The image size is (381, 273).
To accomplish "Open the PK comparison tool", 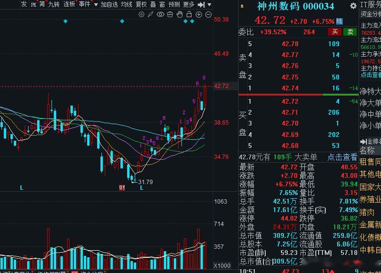I will (x=33, y=5).
